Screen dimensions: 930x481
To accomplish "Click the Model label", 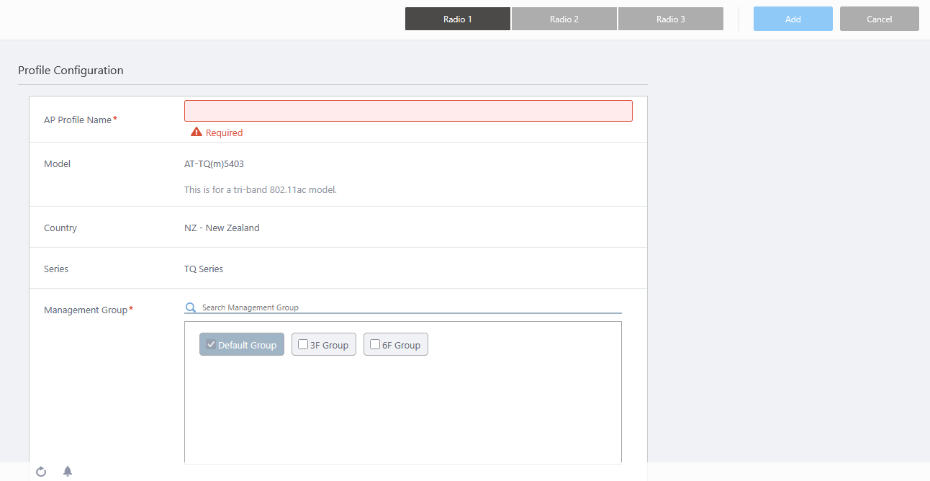I will click(x=58, y=164).
